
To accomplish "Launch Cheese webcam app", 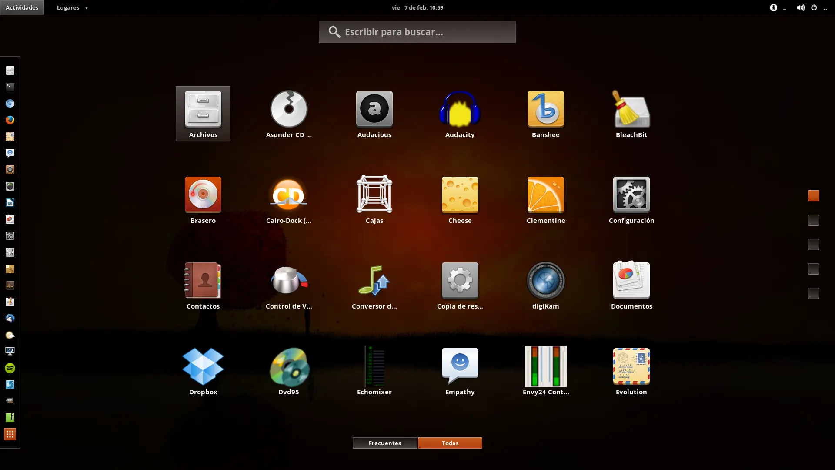I will pyautogui.click(x=460, y=199).
